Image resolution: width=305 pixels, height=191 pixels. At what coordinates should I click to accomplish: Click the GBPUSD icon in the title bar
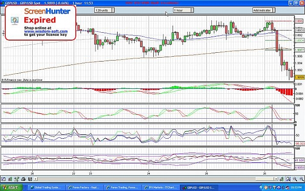(2, 3)
